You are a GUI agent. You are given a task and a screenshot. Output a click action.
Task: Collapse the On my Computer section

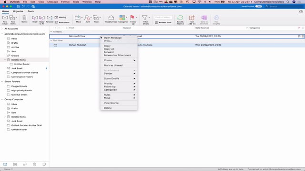pyautogui.click(x=2, y=99)
